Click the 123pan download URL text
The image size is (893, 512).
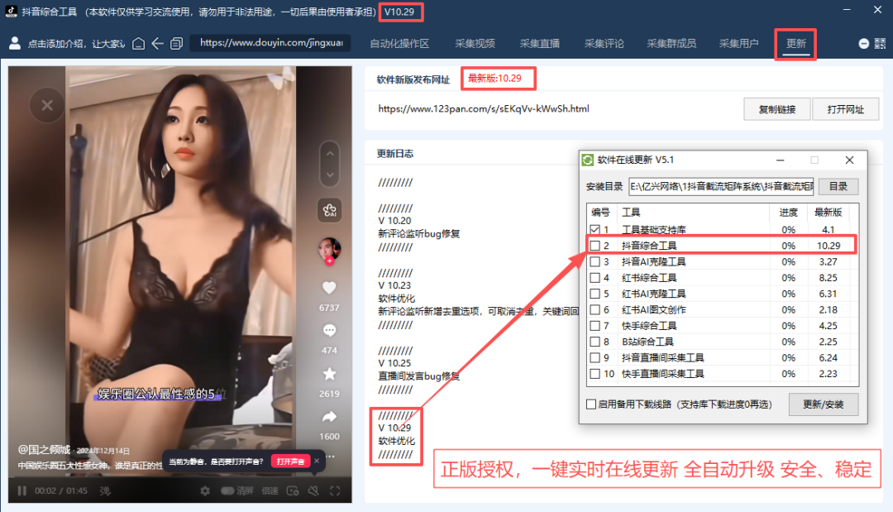(484, 109)
